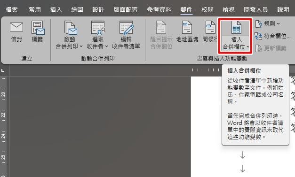Click the 更新標籤 update labels button
Viewport: 295px width, 177px height.
coord(271,48)
